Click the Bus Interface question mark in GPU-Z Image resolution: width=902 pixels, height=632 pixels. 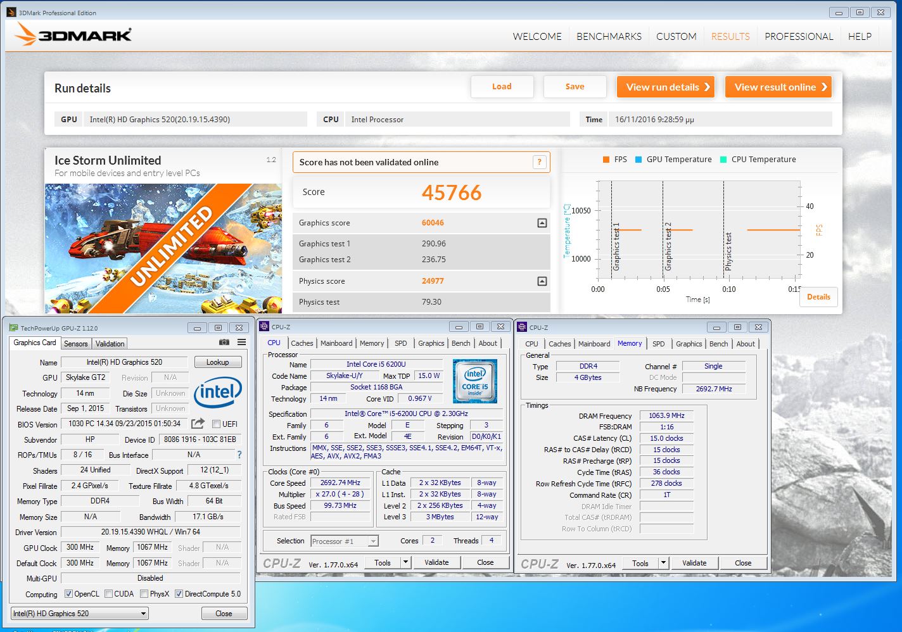pos(239,455)
